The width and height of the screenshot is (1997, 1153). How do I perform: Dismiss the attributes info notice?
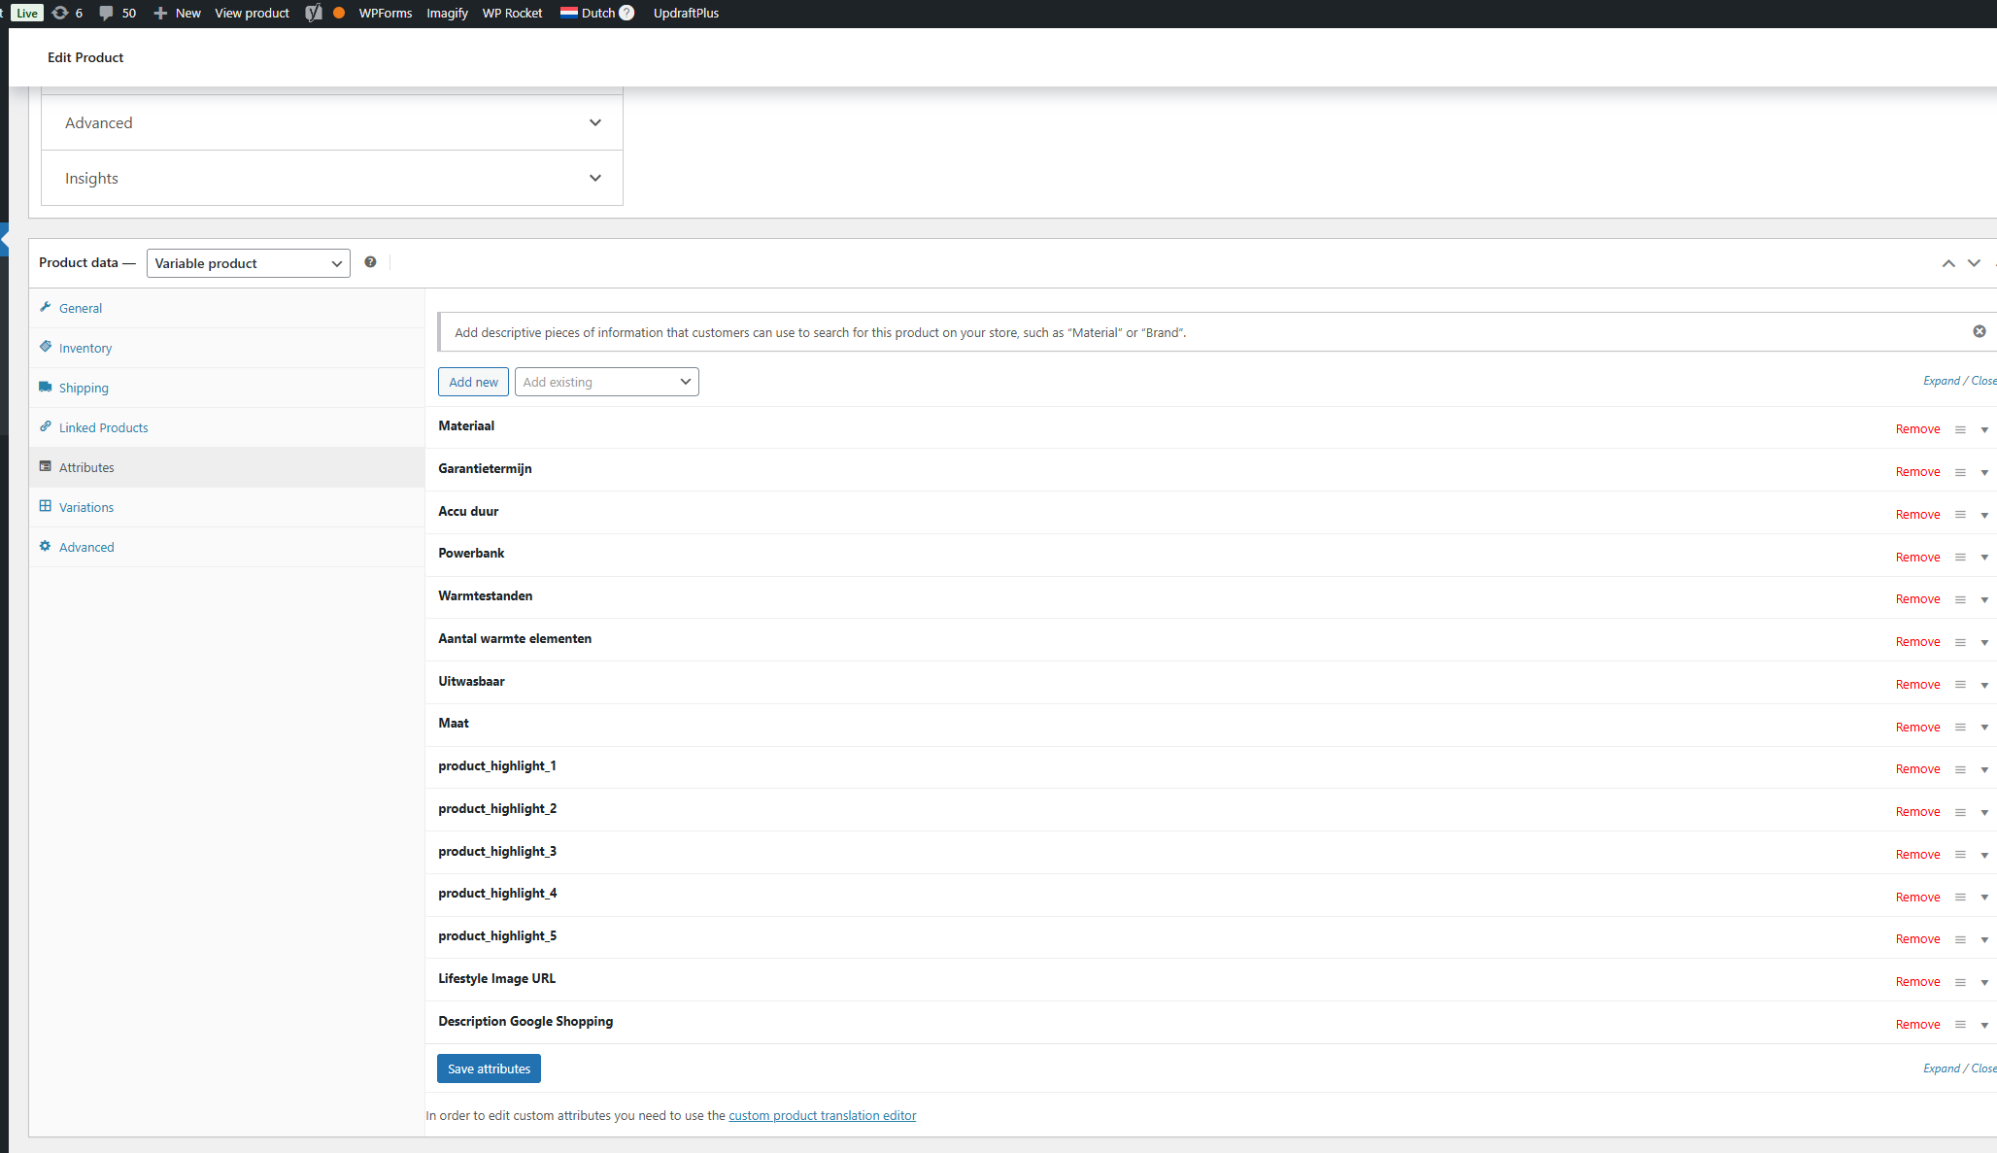[x=1979, y=332]
